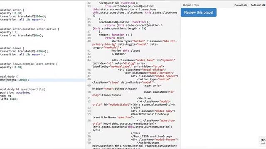The height and width of the screenshot is (149, 266).
Task: Click the 'Run with JS' button
Action: (240, 5)
